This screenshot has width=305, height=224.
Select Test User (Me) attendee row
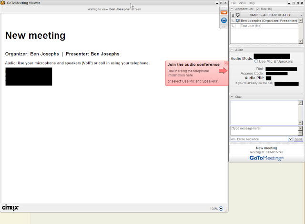pos(264,26)
